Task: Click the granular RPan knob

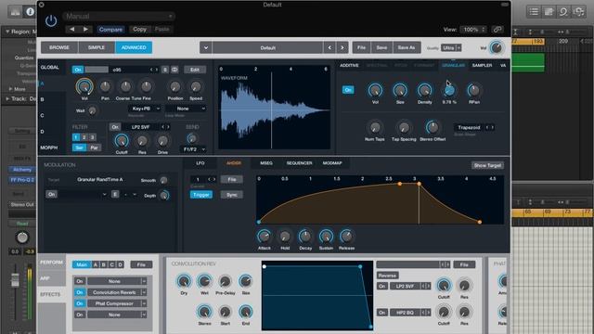Action: [x=473, y=91]
